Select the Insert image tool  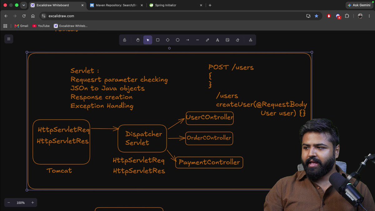pyautogui.click(x=227, y=40)
